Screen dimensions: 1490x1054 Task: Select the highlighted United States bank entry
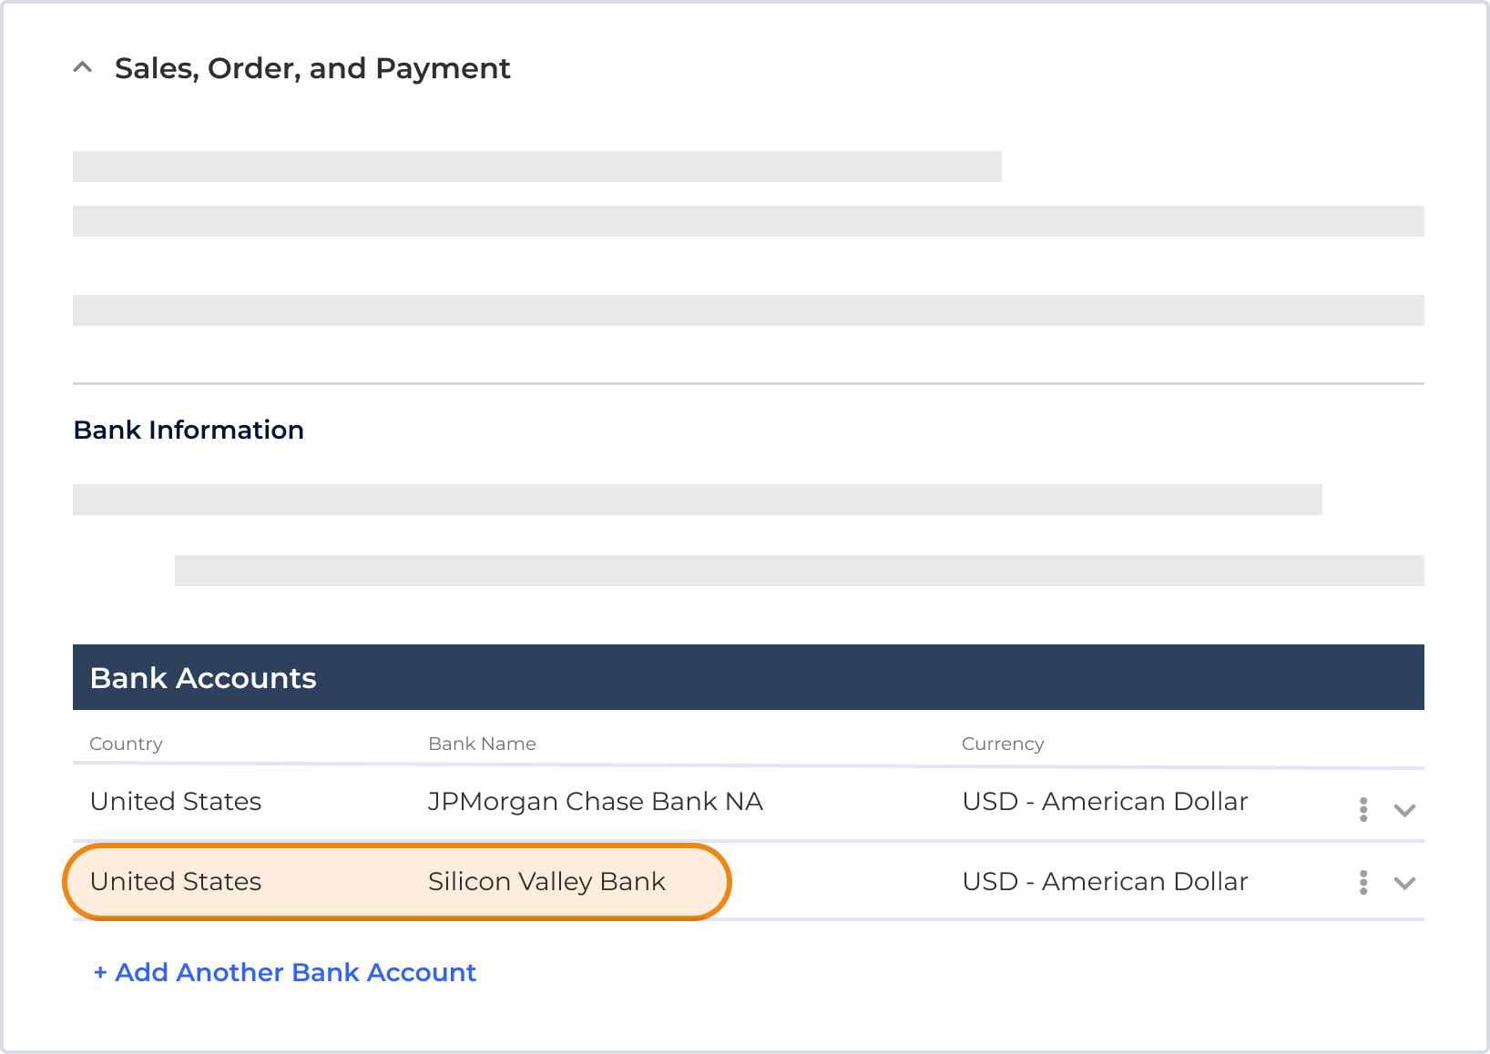click(x=176, y=881)
